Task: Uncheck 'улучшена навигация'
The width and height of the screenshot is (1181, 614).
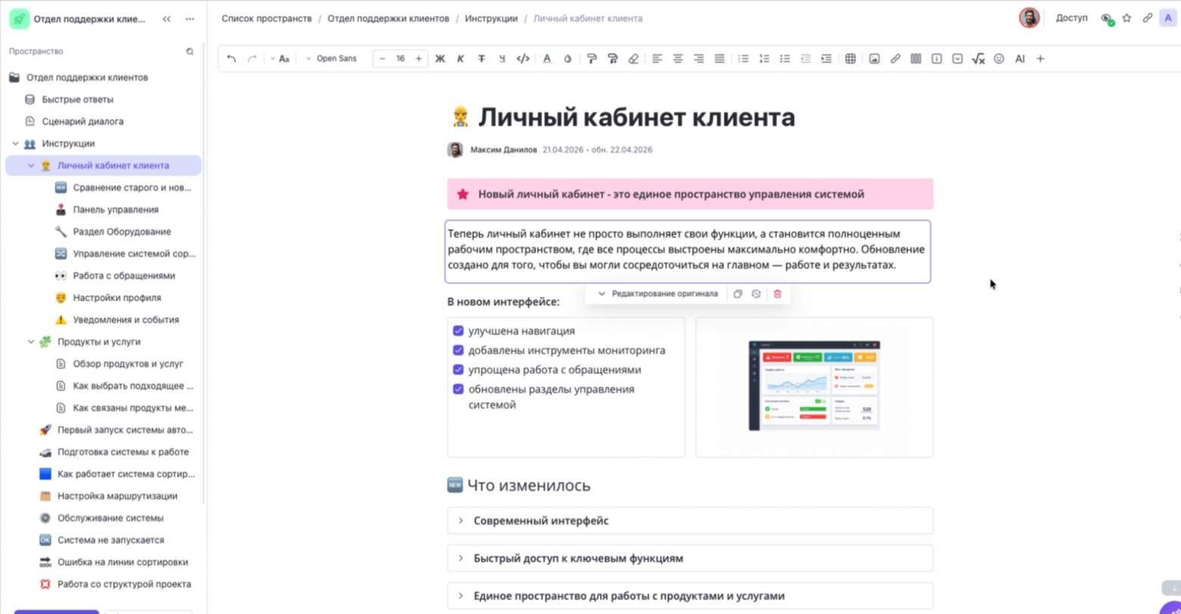Action: (x=458, y=331)
